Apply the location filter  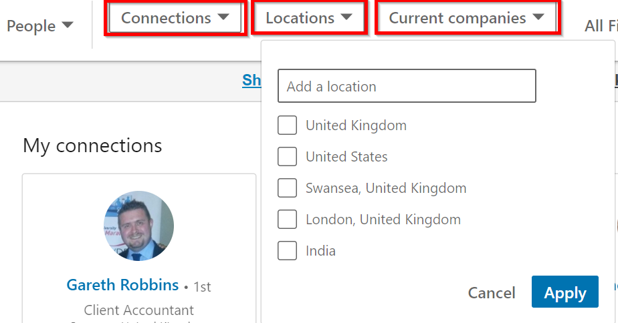[565, 292]
